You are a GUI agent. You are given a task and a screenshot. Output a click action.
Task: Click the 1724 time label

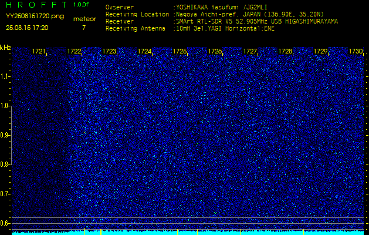[144, 51]
